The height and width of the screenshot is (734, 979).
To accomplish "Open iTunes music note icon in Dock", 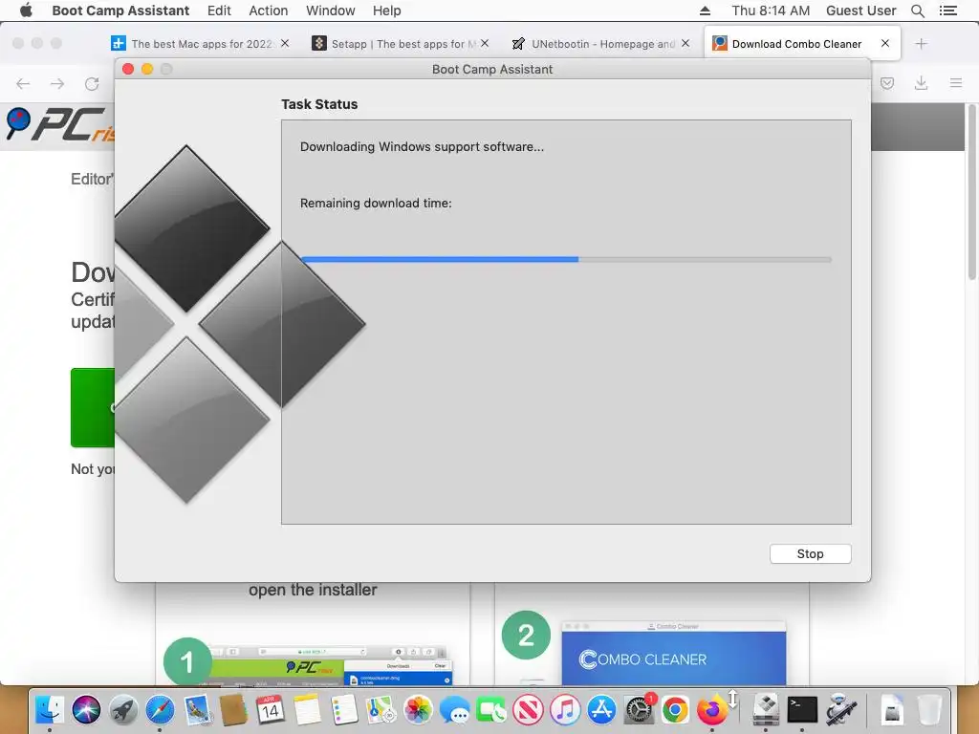I will (x=565, y=710).
